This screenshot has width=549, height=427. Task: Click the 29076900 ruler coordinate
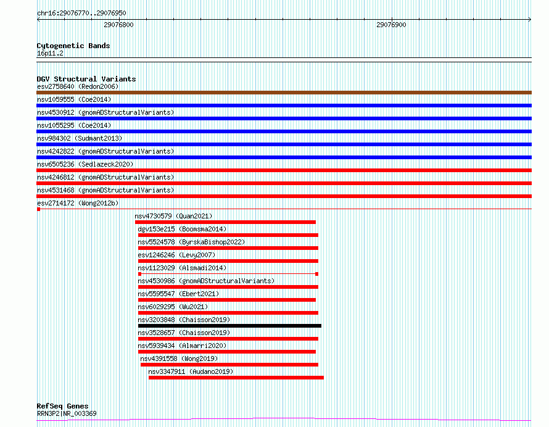(x=391, y=25)
